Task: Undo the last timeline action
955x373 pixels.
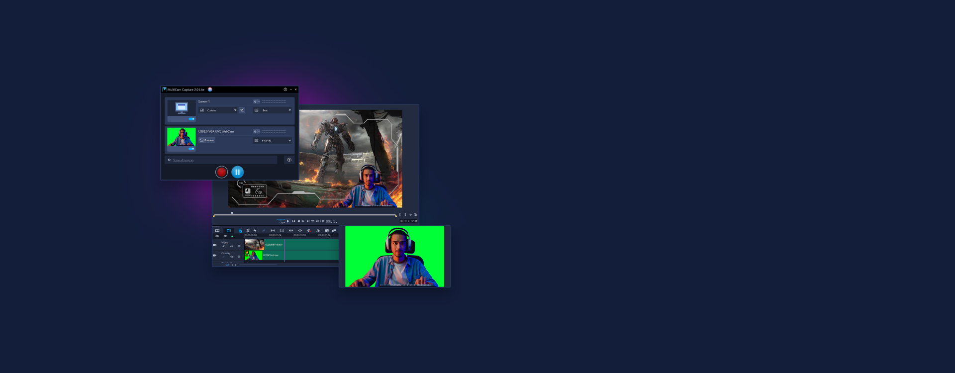Action: [x=255, y=231]
